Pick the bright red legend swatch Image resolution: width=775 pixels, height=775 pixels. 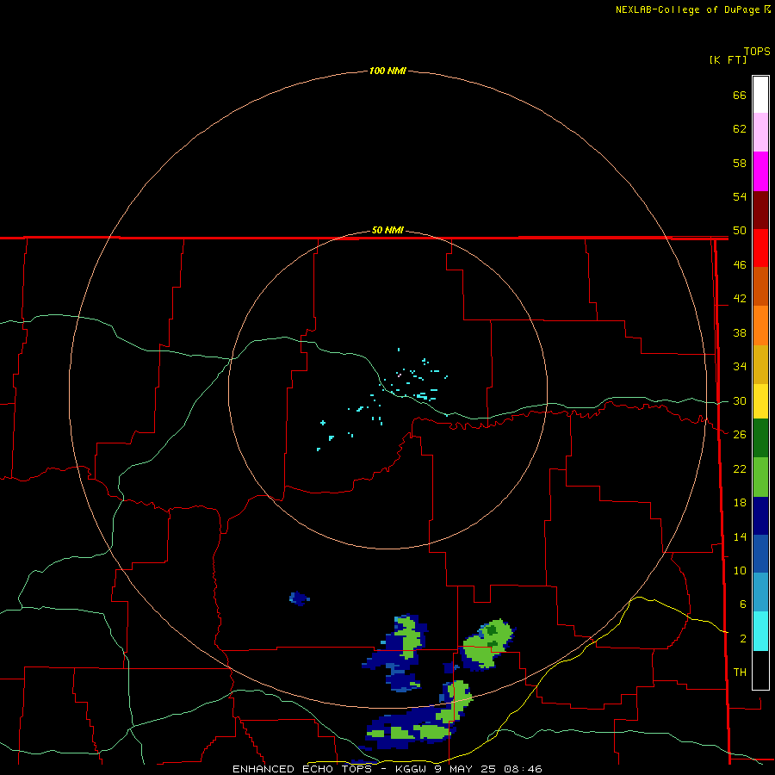point(760,248)
